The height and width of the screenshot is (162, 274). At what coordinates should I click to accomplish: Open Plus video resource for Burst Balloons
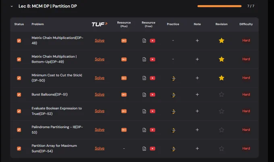pyautogui.click(x=124, y=95)
